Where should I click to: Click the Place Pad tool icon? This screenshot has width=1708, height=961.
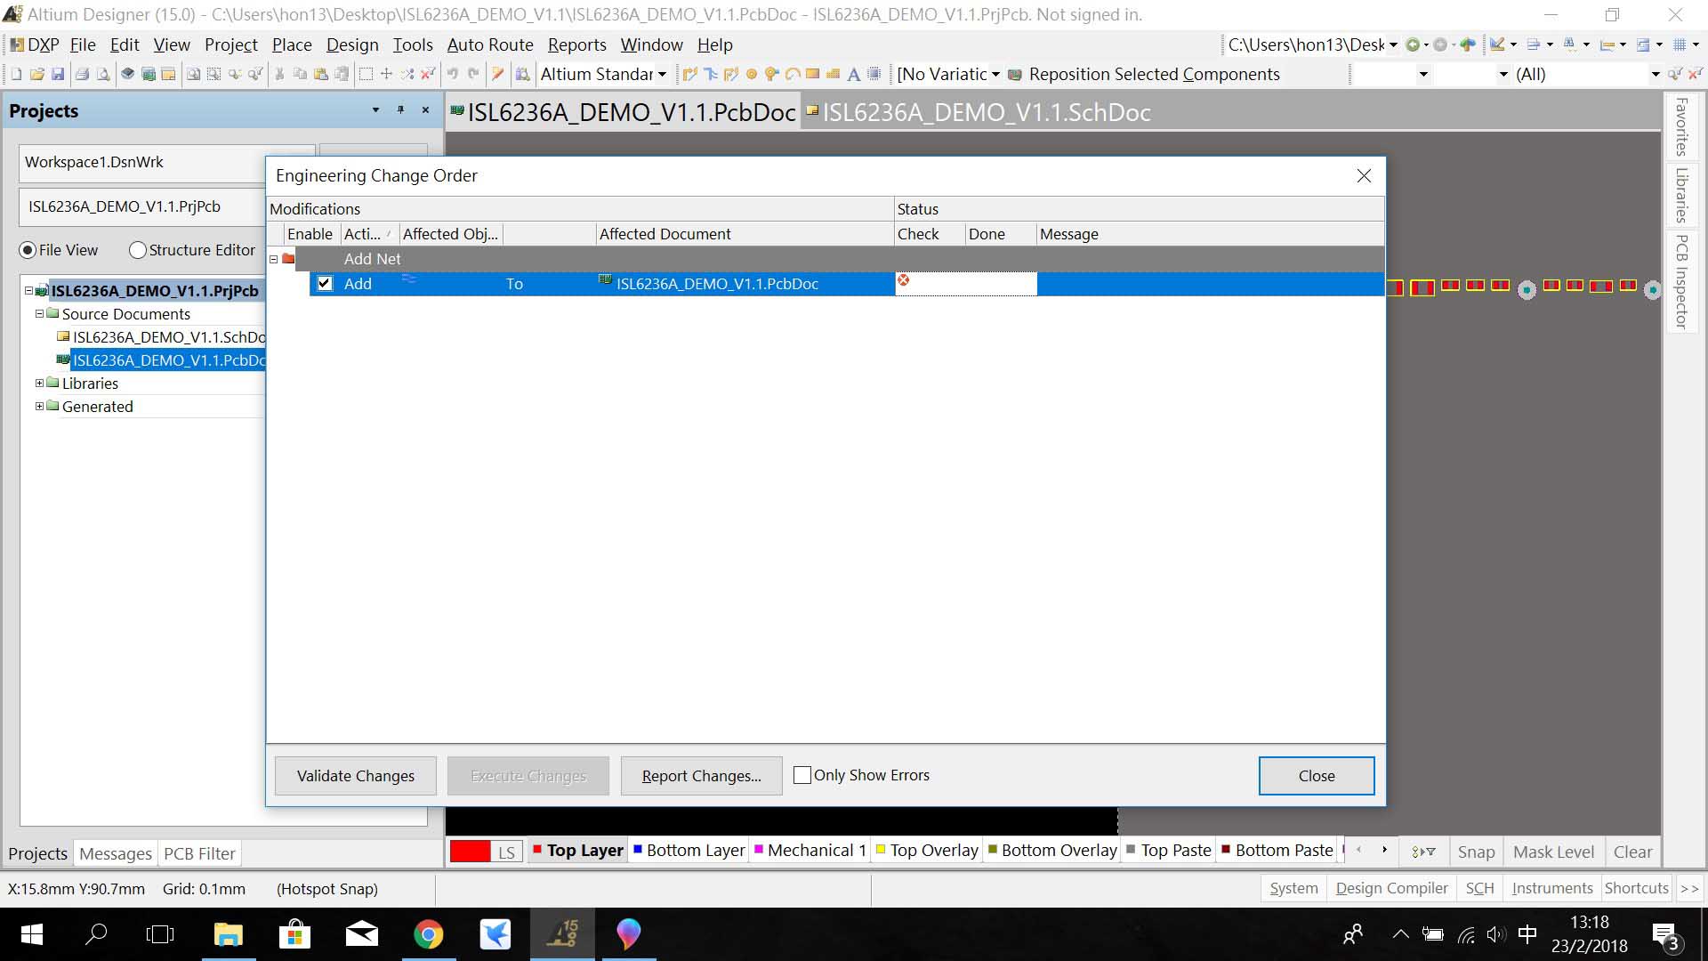pos(752,75)
